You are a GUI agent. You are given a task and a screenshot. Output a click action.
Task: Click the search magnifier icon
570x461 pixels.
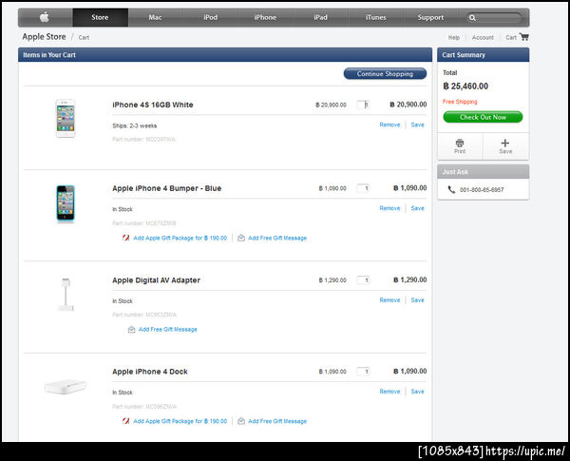click(472, 18)
